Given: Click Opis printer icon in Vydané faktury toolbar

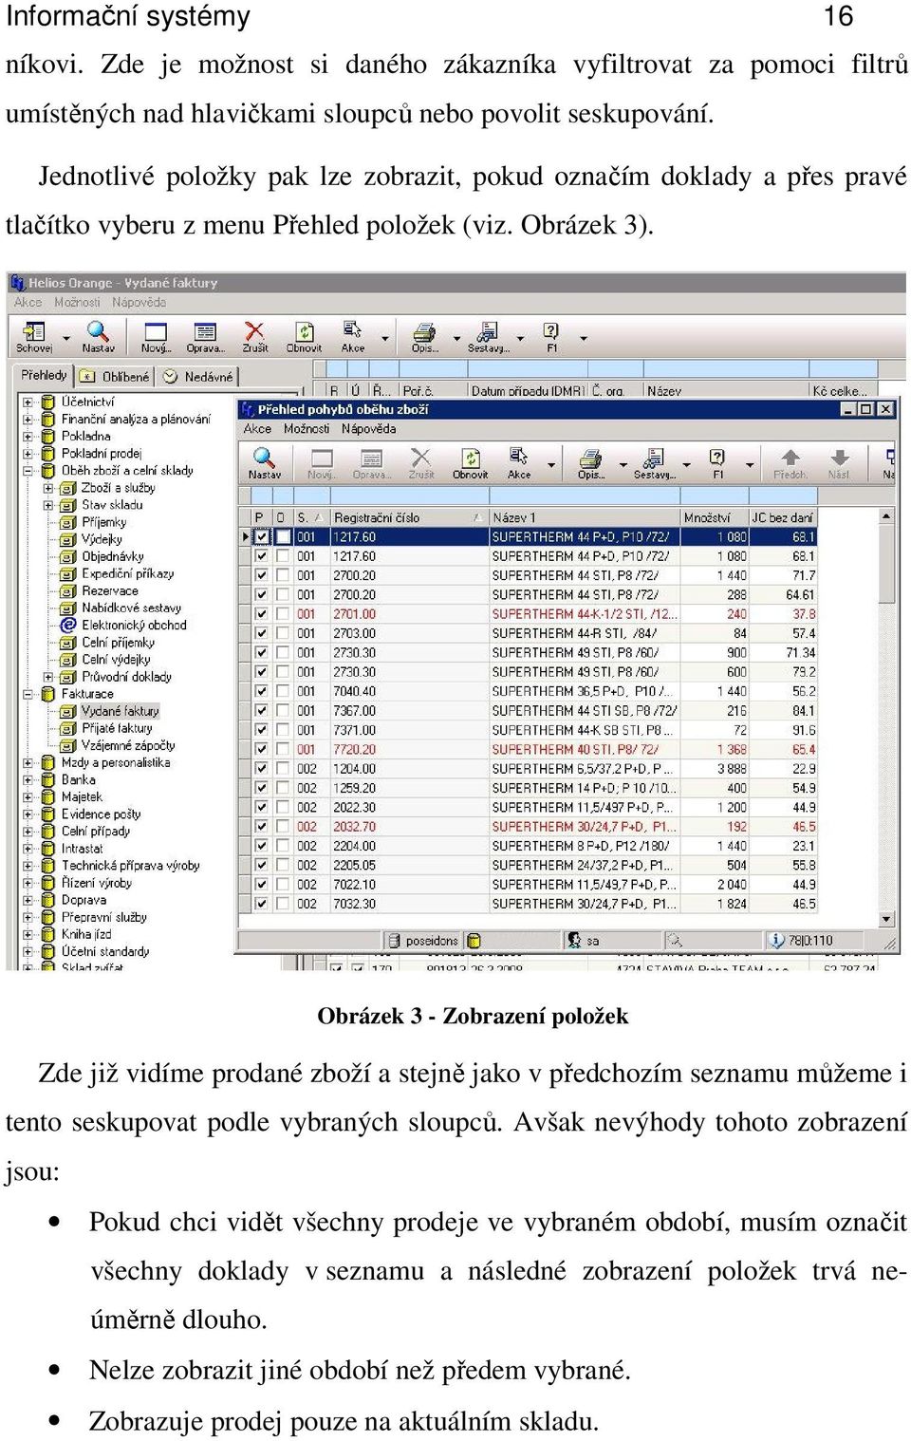Looking at the screenshot, I should point(424,332).
